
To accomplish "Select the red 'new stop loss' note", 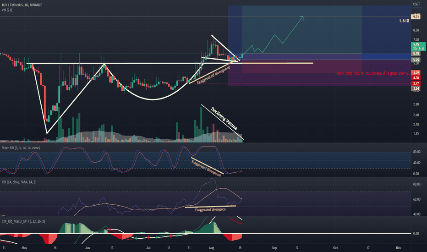I will pyautogui.click(x=373, y=73).
